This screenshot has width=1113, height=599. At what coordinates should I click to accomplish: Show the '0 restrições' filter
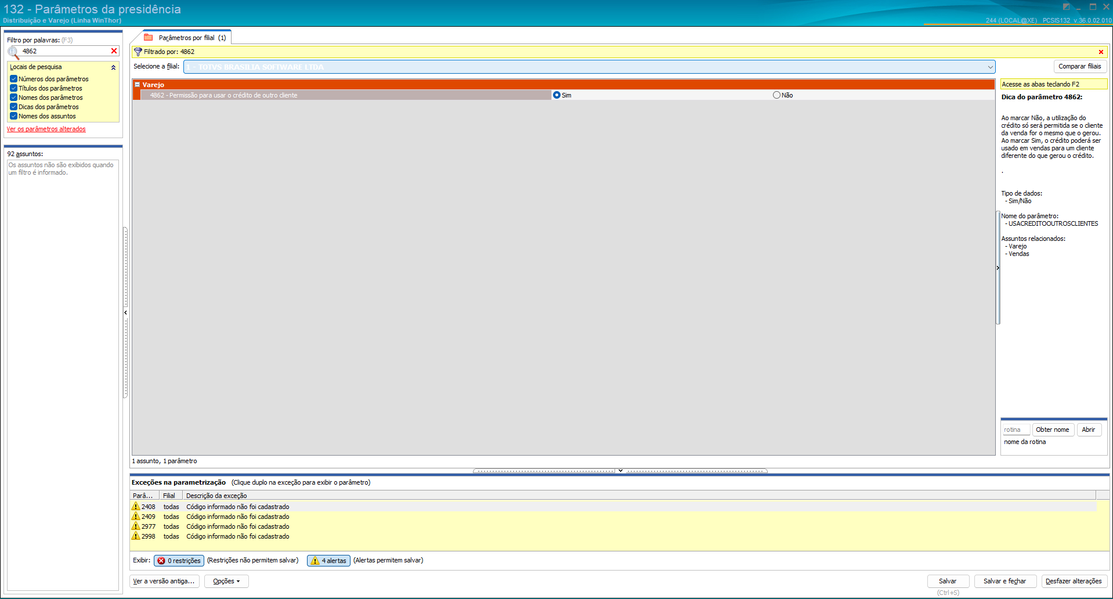coord(179,561)
